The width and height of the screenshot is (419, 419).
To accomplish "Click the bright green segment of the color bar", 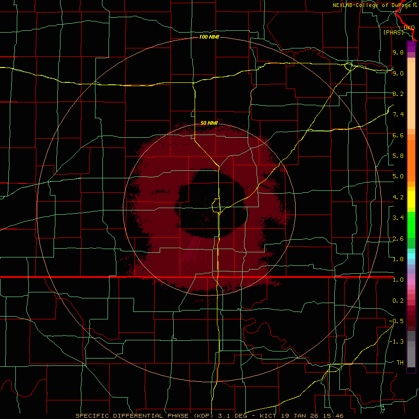I will pos(411,225).
